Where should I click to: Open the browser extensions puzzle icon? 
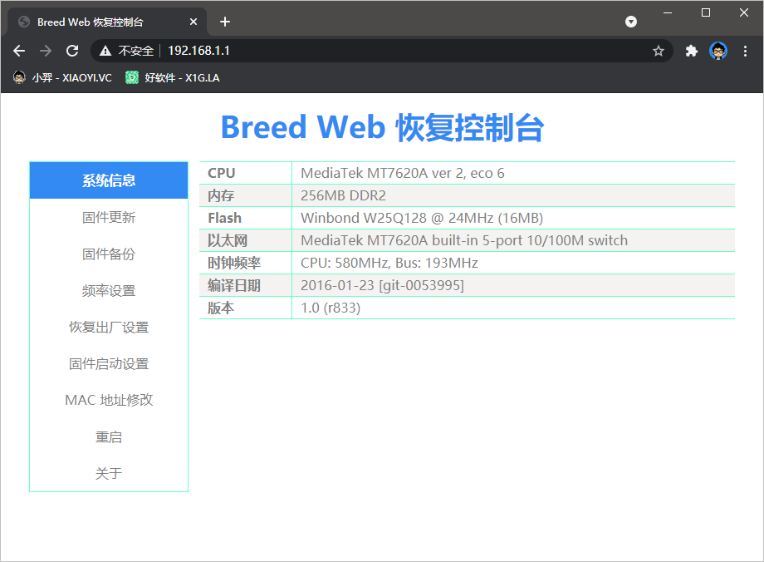pos(692,51)
